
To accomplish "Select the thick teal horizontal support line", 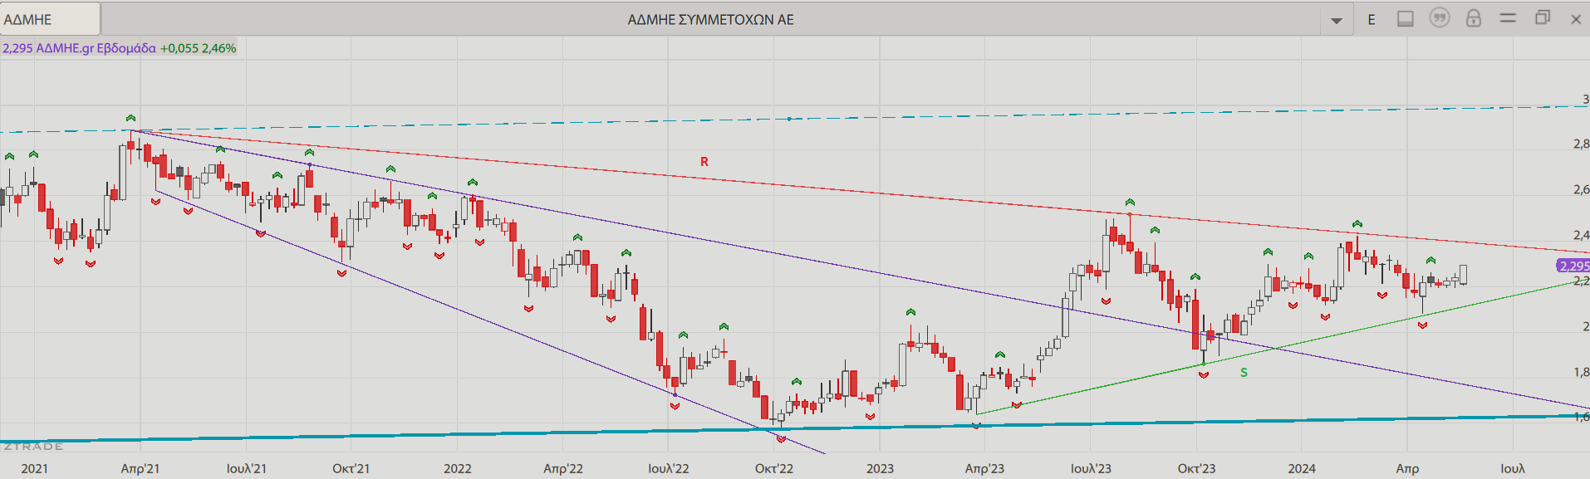I will 795,428.
